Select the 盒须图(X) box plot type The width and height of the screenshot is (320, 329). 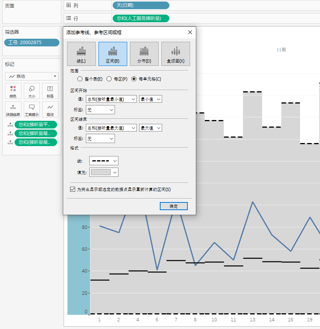pos(176,54)
